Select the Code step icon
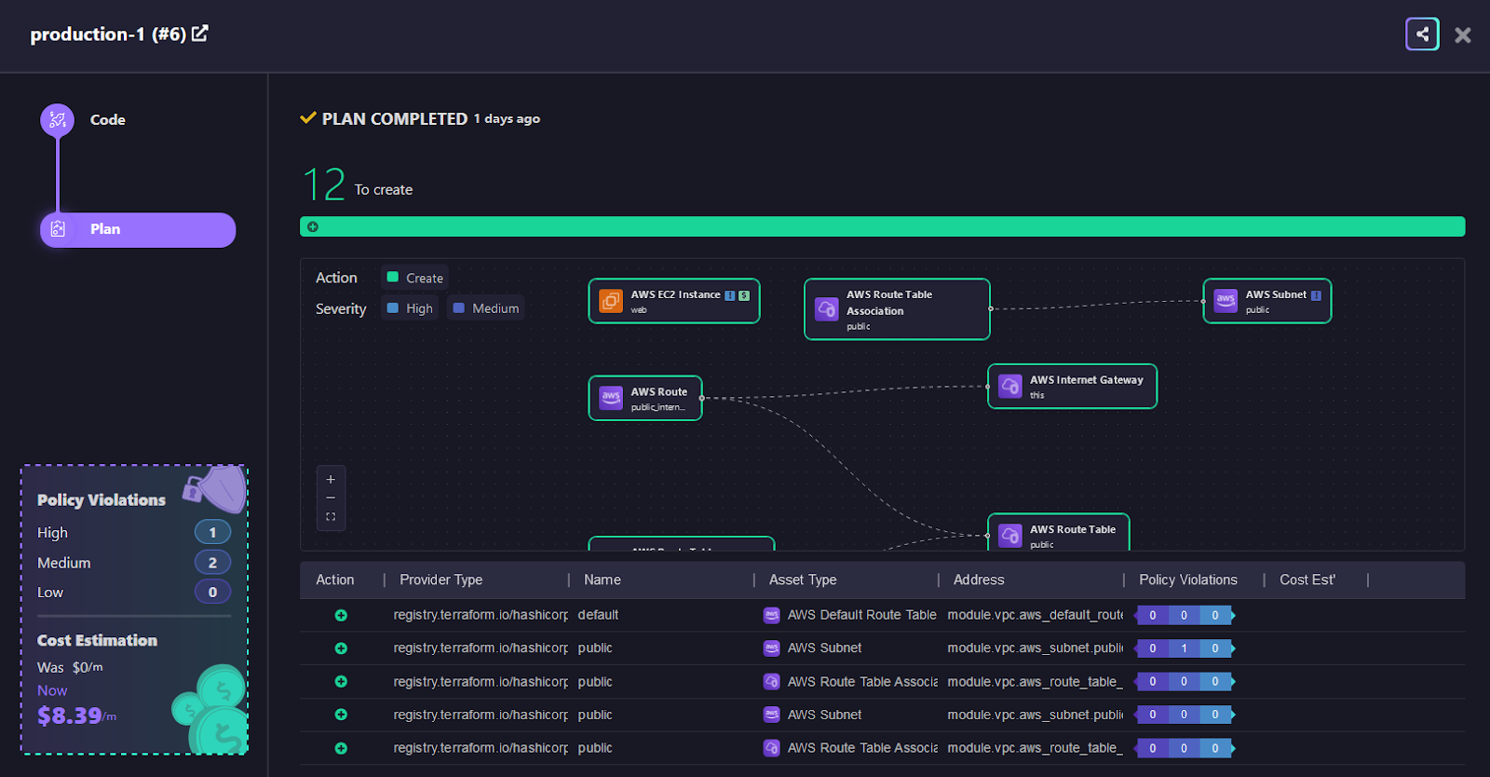The width and height of the screenshot is (1490, 777). pyautogui.click(x=58, y=120)
